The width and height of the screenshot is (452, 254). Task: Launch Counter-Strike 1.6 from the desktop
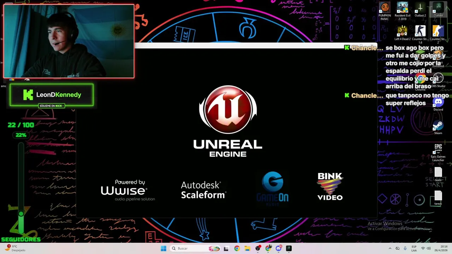click(x=420, y=35)
